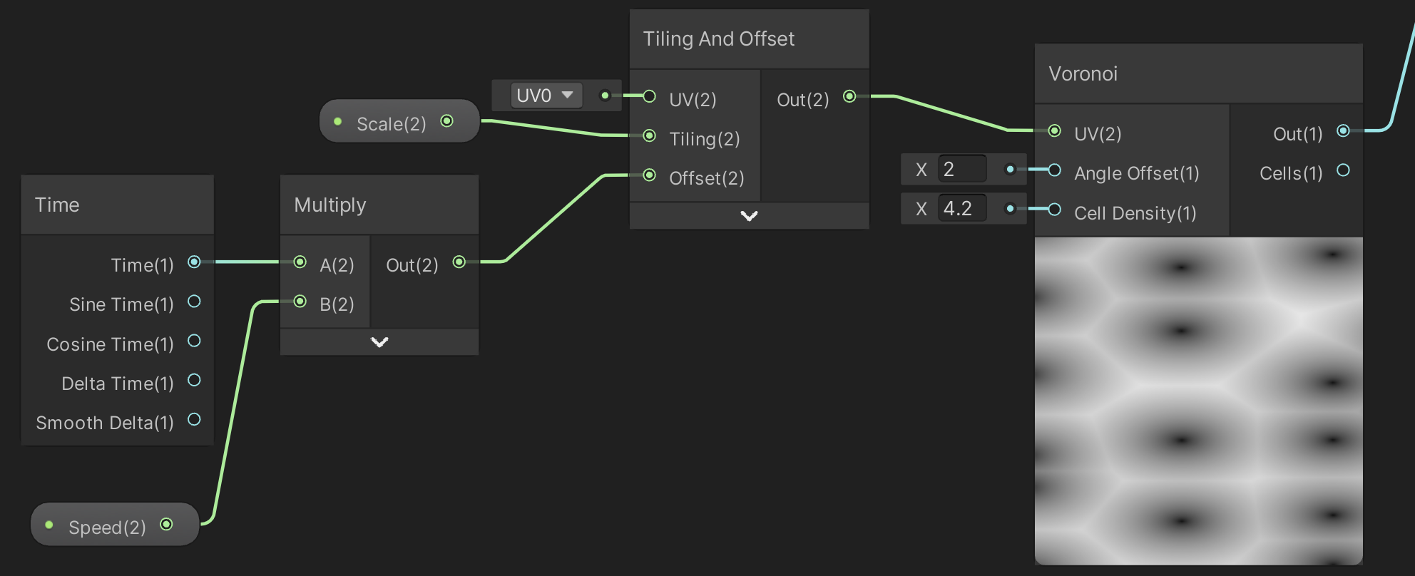
Task: Click the Speed(2) property output port
Action: point(166,525)
